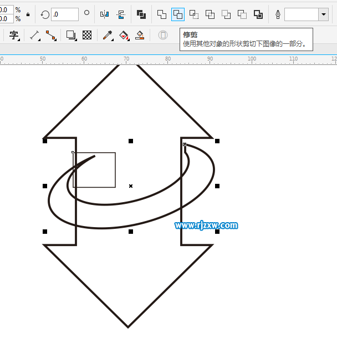Mirror the selection horizontally
Screen dimensions: 337x341
[x=104, y=14]
